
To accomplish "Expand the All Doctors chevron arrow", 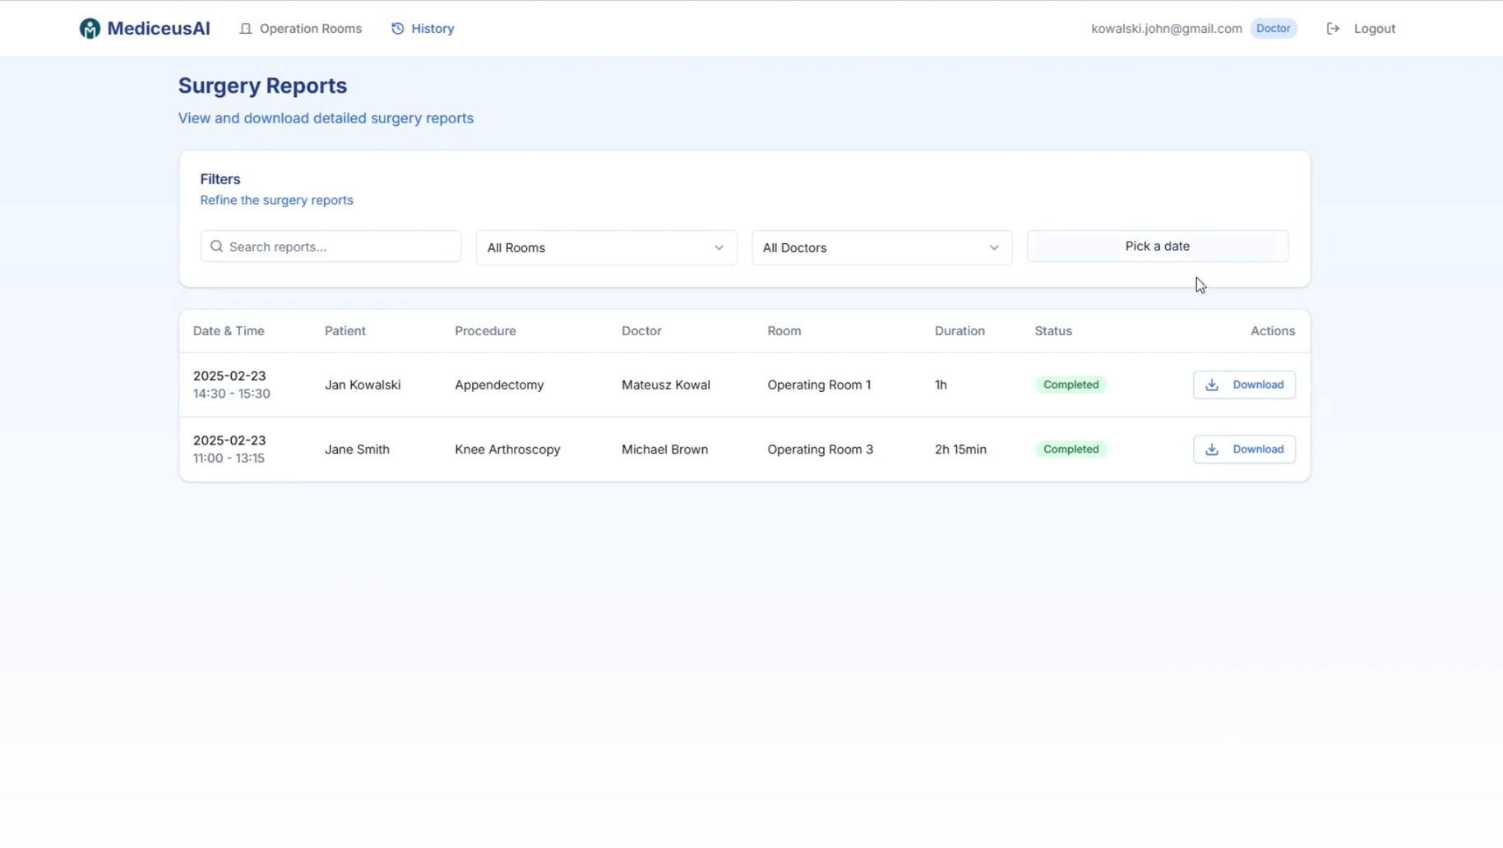I will [994, 247].
